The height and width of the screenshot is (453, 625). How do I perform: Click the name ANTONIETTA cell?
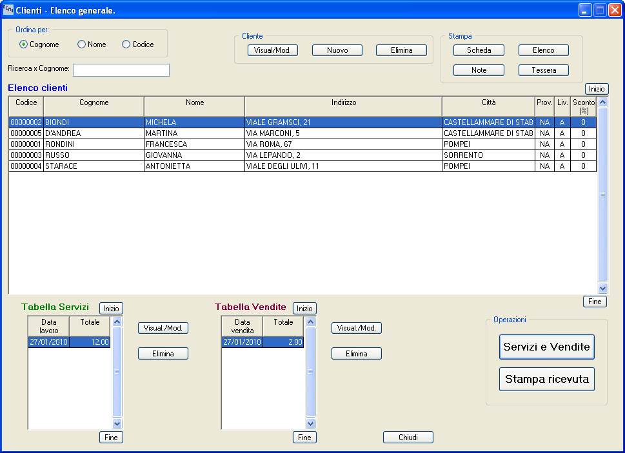coord(194,166)
